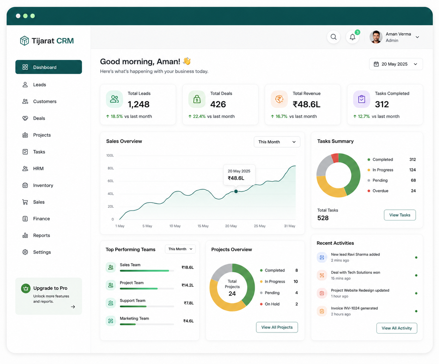The height and width of the screenshot is (364, 439).
Task: Open Sales Overview This Month dropdown
Action: 277,142
